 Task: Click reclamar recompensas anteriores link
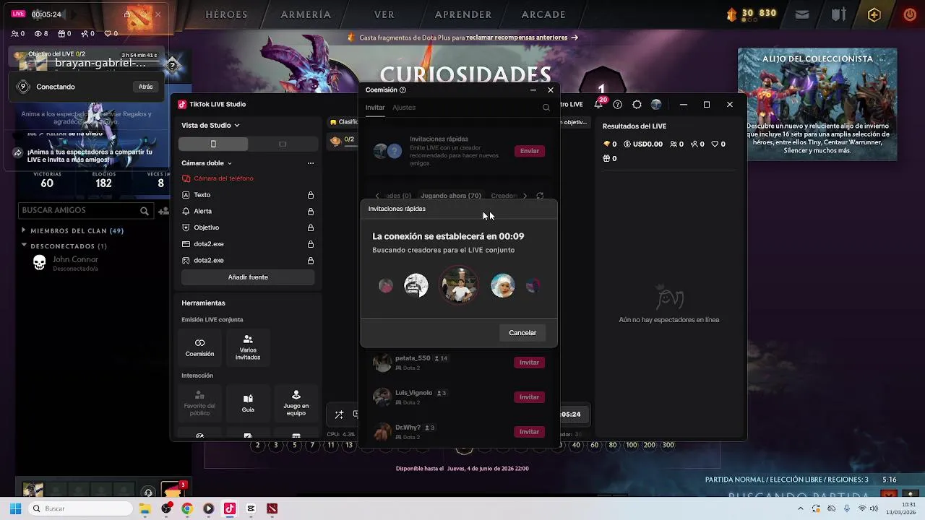(517, 38)
